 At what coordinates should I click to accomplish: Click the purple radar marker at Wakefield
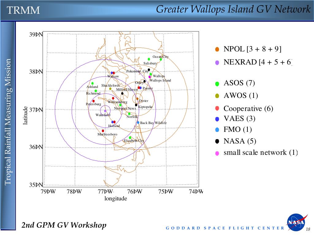(x=105, y=111)
